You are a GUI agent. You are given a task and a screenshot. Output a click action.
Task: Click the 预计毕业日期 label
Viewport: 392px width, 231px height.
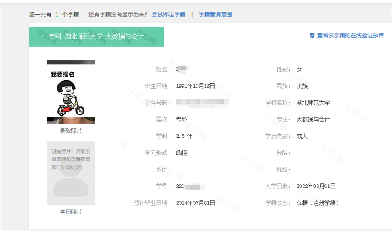(x=152, y=203)
